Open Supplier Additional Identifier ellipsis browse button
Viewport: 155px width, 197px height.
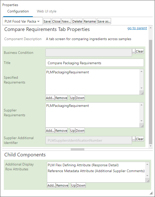point(134,139)
